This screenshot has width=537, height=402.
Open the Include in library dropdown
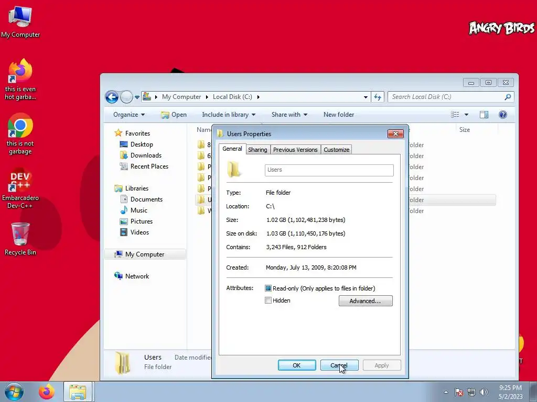229,115
